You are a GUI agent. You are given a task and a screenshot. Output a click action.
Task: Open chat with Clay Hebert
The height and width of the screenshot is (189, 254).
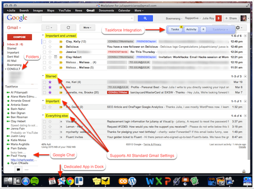click(18, 121)
